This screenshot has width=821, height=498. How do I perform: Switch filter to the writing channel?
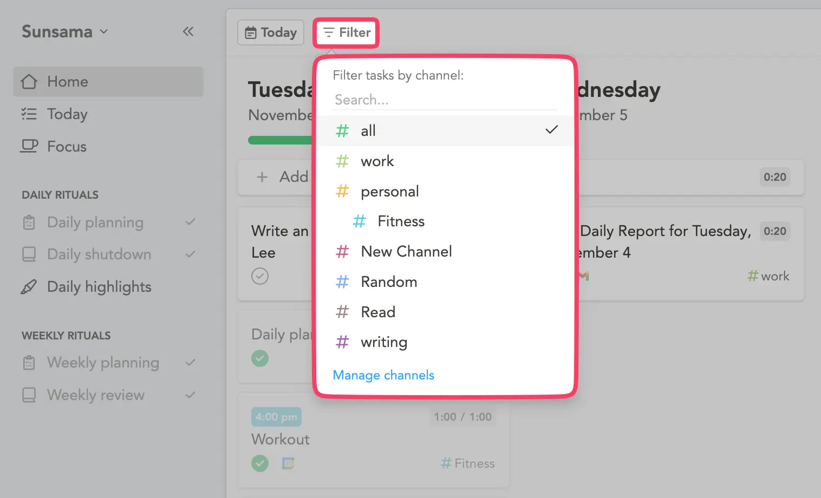point(383,342)
